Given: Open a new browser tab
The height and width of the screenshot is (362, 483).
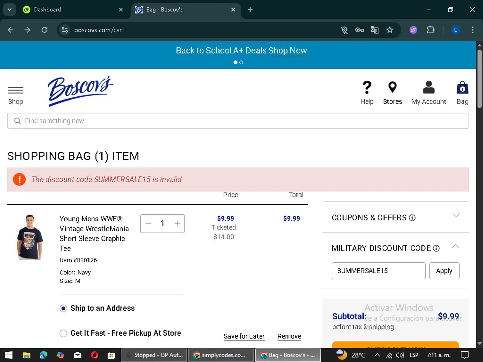Looking at the screenshot, I should tap(250, 10).
